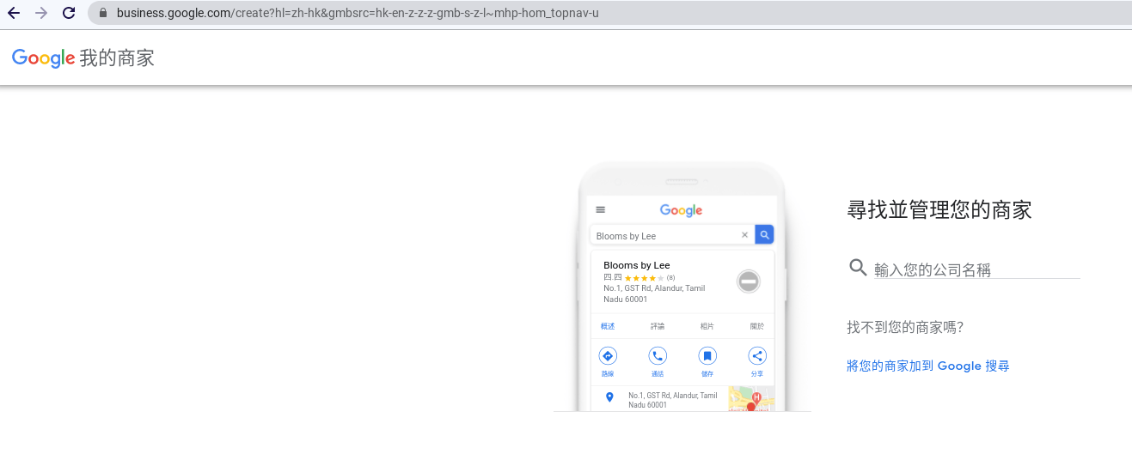Viewport: 1132px width, 472px height.
Task: Select the 關於 tab in mockup
Action: point(757,326)
